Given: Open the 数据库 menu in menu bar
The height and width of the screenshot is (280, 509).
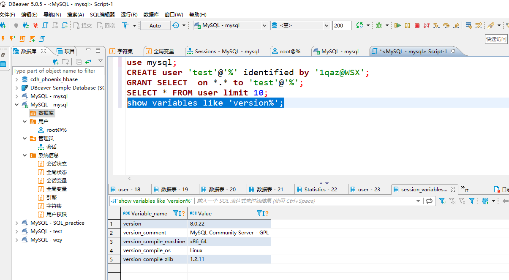Looking at the screenshot, I should [x=151, y=14].
